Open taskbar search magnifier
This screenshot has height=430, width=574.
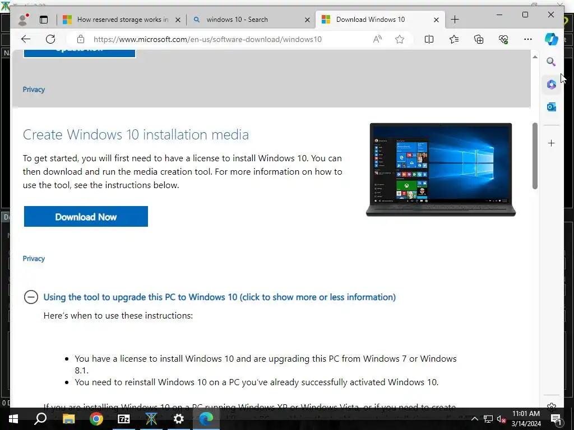click(x=40, y=419)
